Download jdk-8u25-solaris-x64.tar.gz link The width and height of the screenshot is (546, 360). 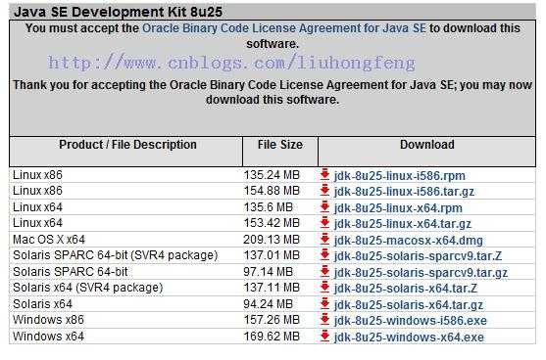click(409, 305)
